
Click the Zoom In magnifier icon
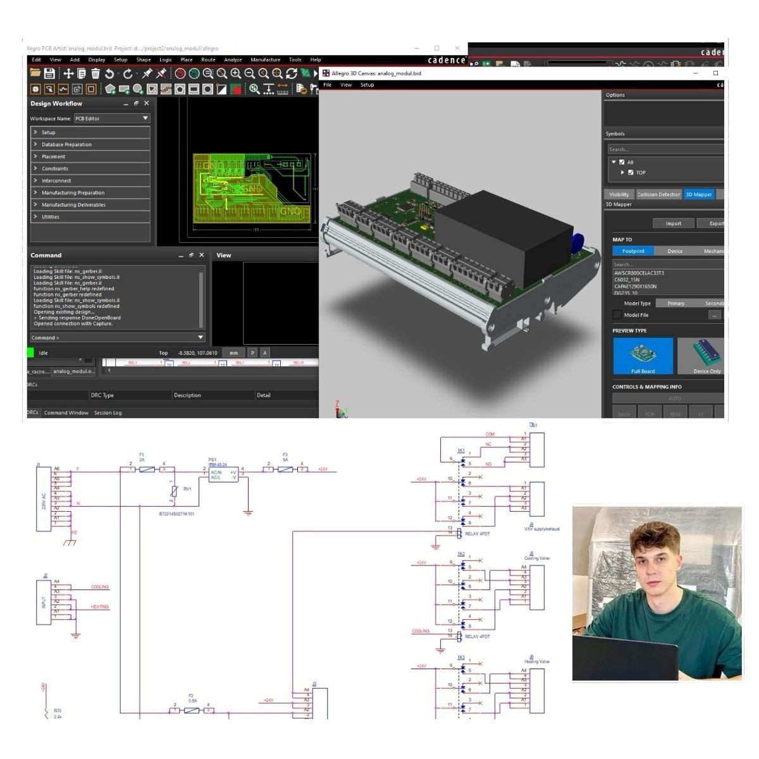(235, 74)
